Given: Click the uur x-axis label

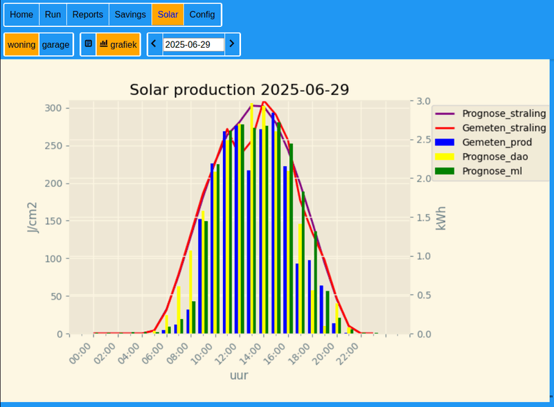Looking at the screenshot, I should click(239, 375).
